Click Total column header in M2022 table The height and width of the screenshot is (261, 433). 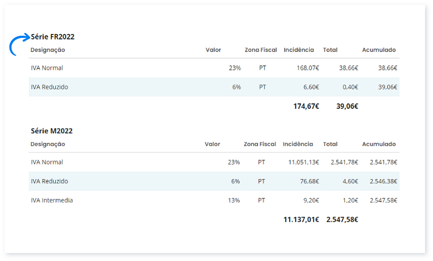[330, 144]
